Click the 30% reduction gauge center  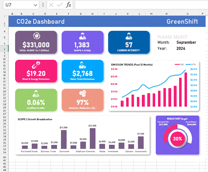pos(177,139)
